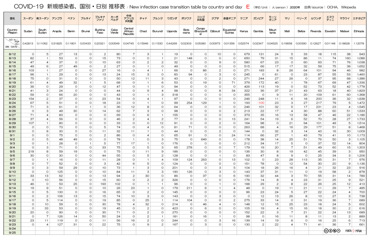The image size is (370, 237).
Task: Select the "Angola" column header
Action: (x=57, y=31)
